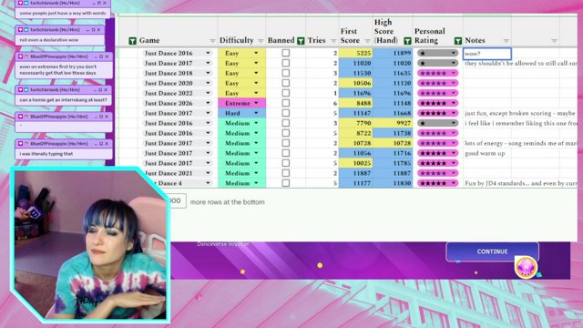
Task: Click the green filter icon for Banned
Action: pos(301,41)
